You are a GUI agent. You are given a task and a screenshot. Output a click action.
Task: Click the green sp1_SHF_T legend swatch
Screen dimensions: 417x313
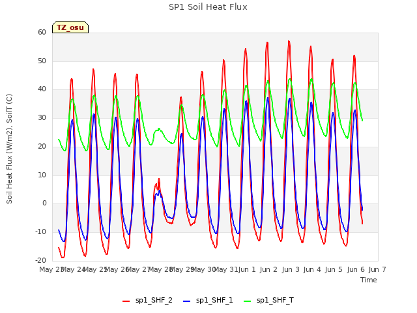coord(248,301)
